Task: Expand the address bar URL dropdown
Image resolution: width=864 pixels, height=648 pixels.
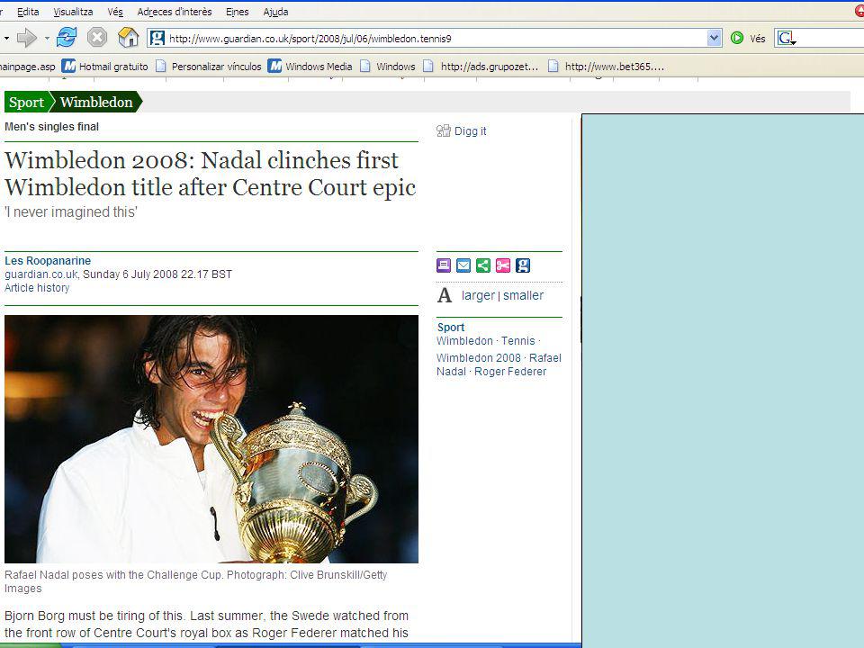Action: (714, 38)
